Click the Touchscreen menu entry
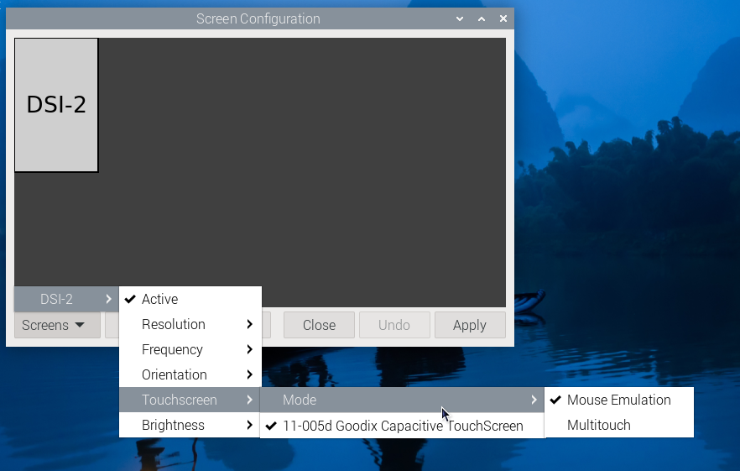The width and height of the screenshot is (740, 471). point(190,400)
